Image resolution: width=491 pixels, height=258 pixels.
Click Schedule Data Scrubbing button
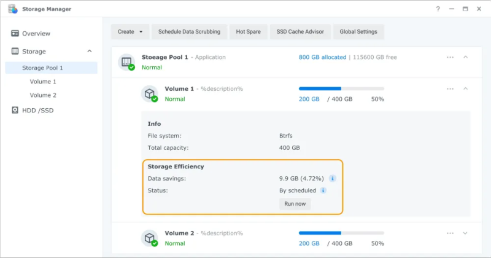(189, 32)
